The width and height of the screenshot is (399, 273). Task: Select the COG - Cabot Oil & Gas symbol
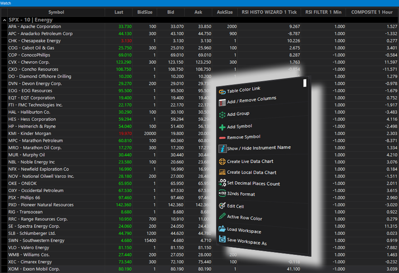click(31, 48)
